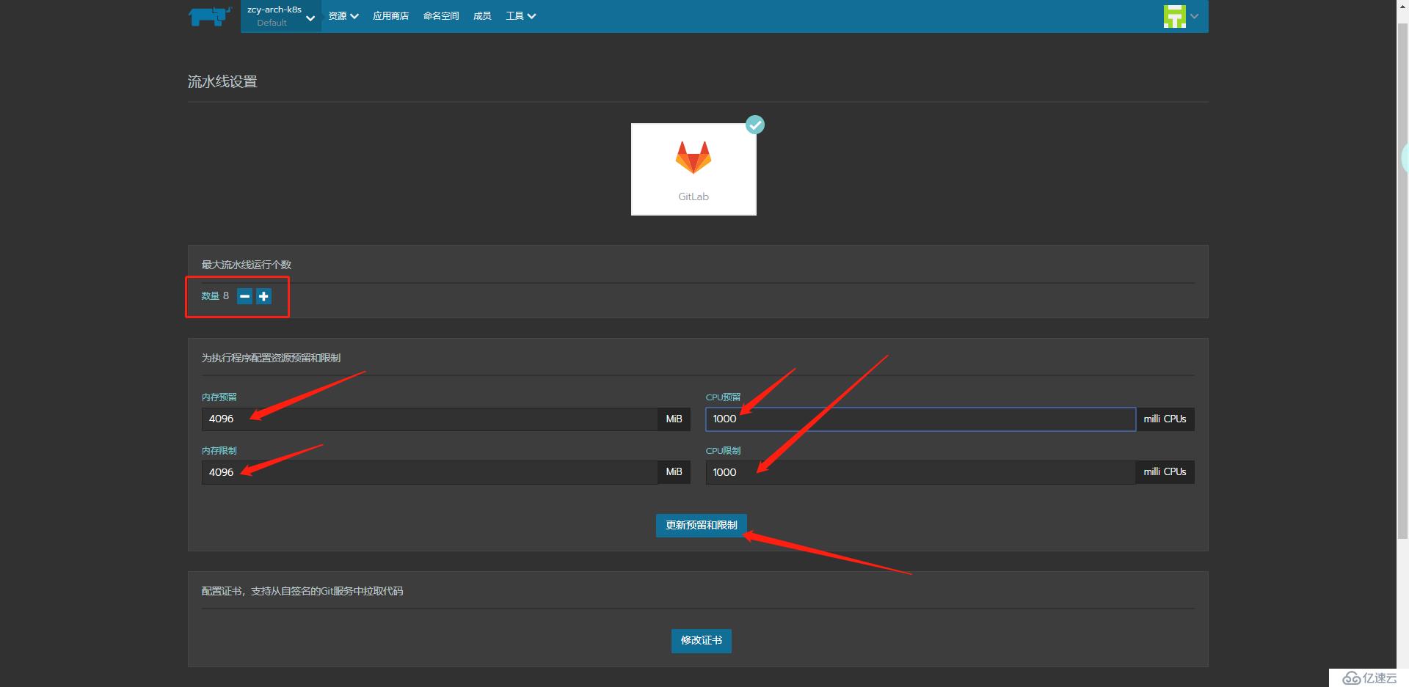Go to 命名空间 in the navigation
The width and height of the screenshot is (1409, 687).
coord(441,16)
